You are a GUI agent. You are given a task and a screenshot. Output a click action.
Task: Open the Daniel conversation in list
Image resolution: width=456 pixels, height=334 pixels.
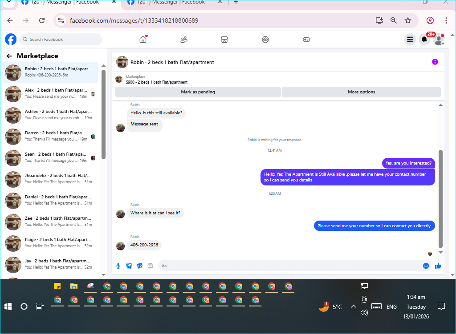click(50, 201)
